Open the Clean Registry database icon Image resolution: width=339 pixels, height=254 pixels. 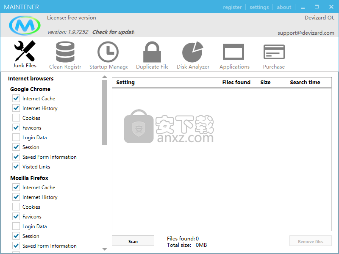pos(65,52)
